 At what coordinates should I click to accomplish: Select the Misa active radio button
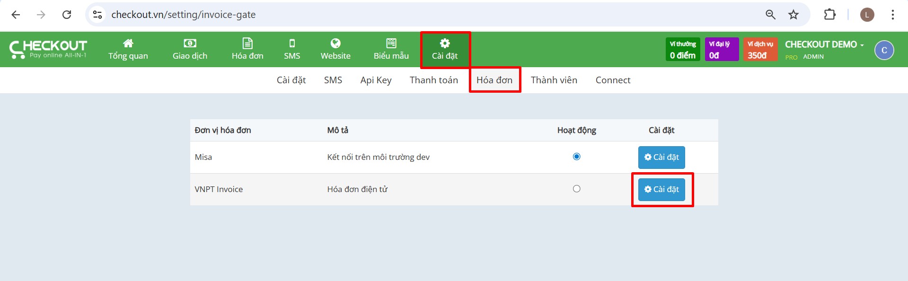(576, 157)
